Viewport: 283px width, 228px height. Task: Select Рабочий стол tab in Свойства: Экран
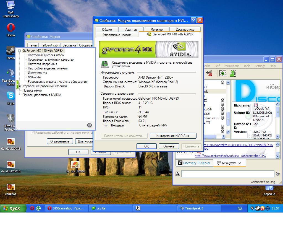pos(50,45)
